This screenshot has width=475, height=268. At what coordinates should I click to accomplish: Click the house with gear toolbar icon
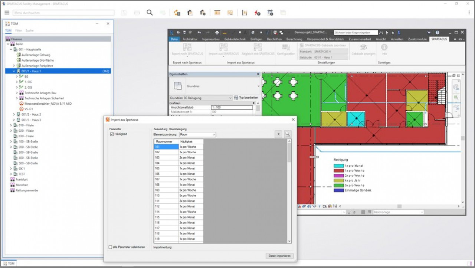tap(203, 13)
